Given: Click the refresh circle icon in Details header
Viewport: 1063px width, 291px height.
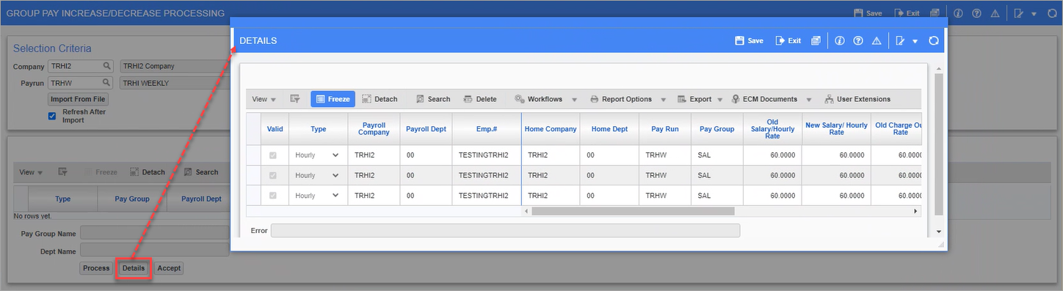Looking at the screenshot, I should point(934,41).
